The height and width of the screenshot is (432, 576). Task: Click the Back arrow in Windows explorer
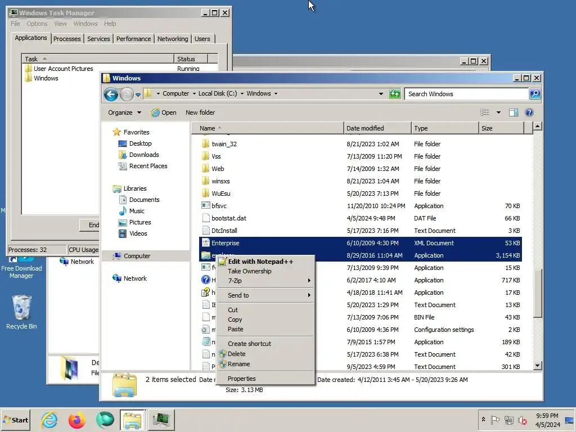coord(111,94)
